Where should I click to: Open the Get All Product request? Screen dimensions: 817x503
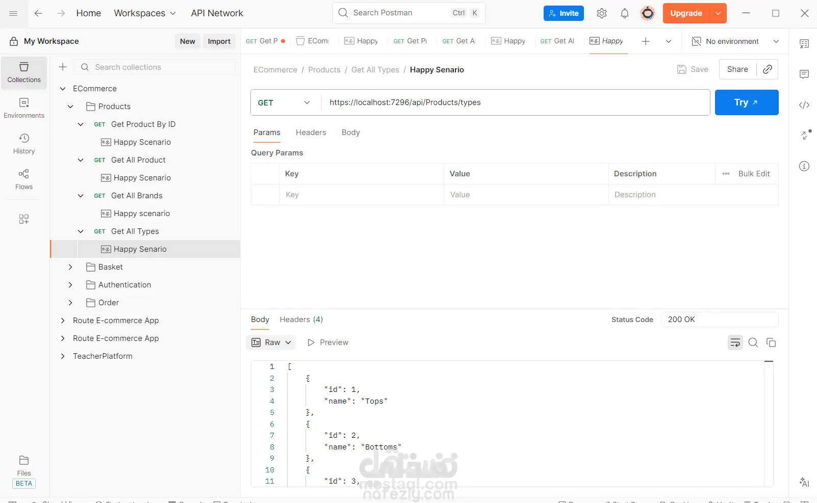pos(138,160)
